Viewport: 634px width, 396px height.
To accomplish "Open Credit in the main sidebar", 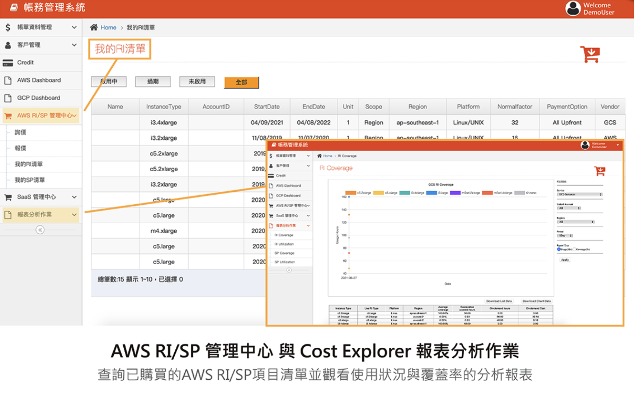I will pyautogui.click(x=41, y=63).
